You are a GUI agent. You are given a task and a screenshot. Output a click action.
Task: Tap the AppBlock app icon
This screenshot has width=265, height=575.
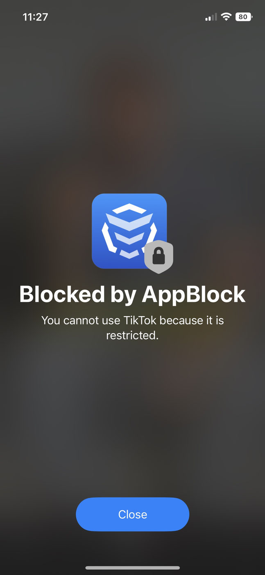(129, 231)
